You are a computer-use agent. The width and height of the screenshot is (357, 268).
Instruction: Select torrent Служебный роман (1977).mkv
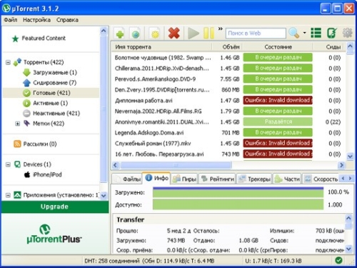(153, 144)
